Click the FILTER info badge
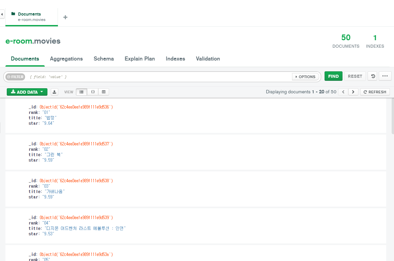Image resolution: width=394 pixels, height=261 pixels. pos(15,77)
